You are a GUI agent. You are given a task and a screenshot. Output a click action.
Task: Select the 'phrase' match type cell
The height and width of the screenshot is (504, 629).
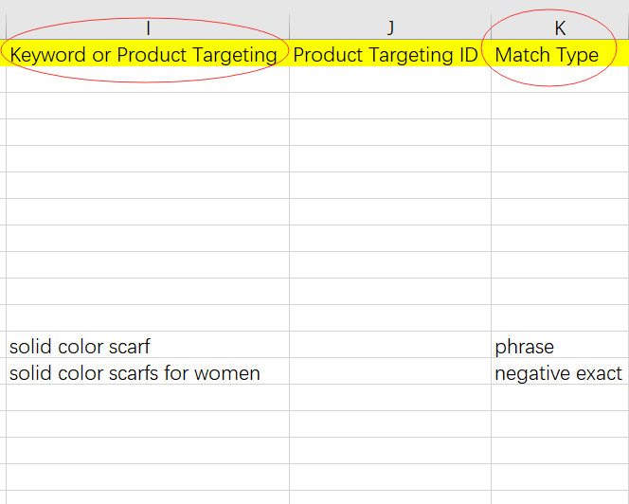[x=524, y=347]
